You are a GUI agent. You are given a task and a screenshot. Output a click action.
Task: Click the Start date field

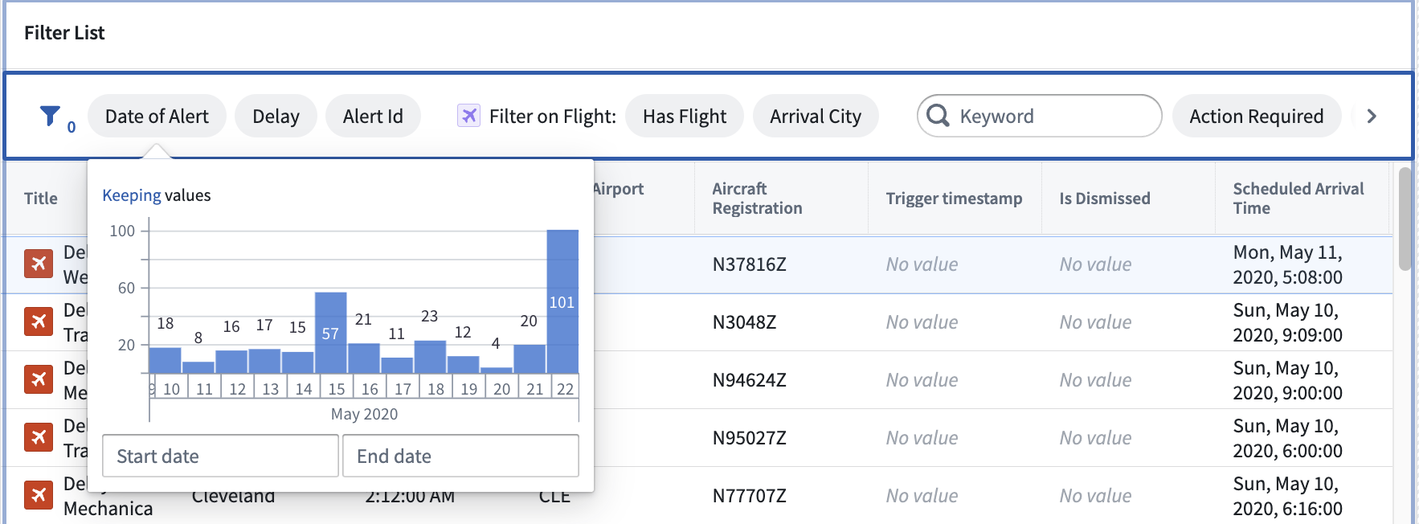point(220,456)
